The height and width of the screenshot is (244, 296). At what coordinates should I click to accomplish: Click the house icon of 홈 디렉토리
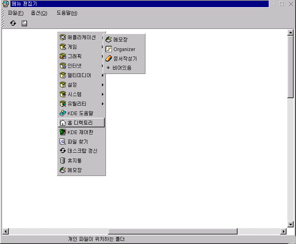(63, 123)
